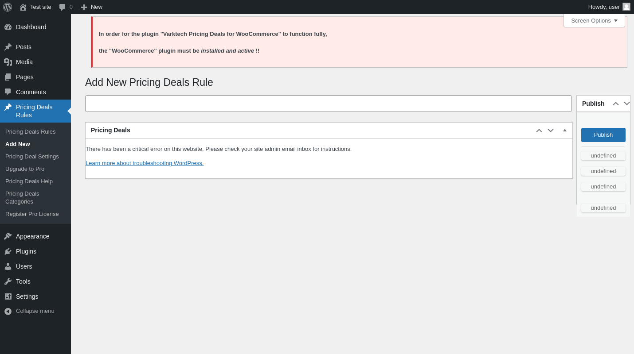This screenshot has width=634, height=354.
Task: Click the Plugins plug icon
Action: click(8, 251)
